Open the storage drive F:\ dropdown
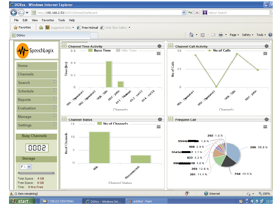 pos(26,167)
